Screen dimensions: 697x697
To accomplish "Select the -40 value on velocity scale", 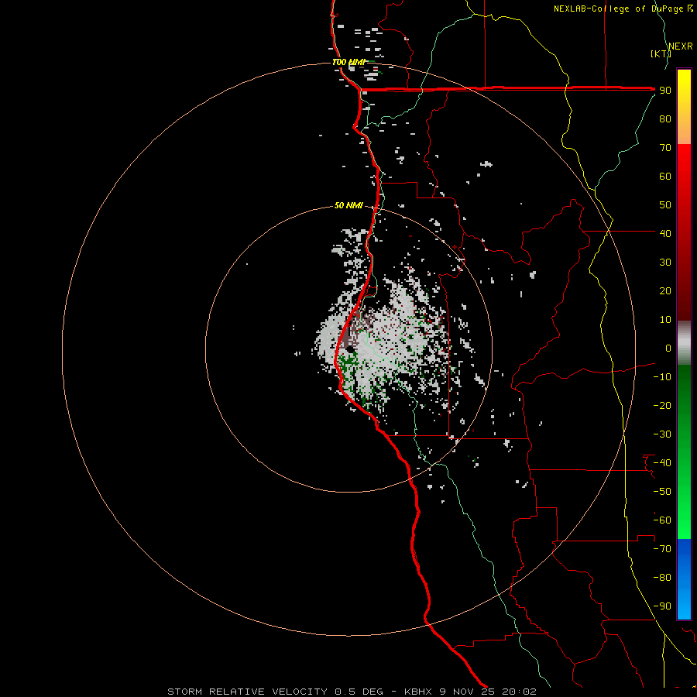I will coord(662,463).
